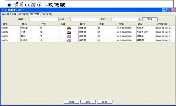176x106 pixels.
Task: Click the 编号 column header
Action: [11, 24]
